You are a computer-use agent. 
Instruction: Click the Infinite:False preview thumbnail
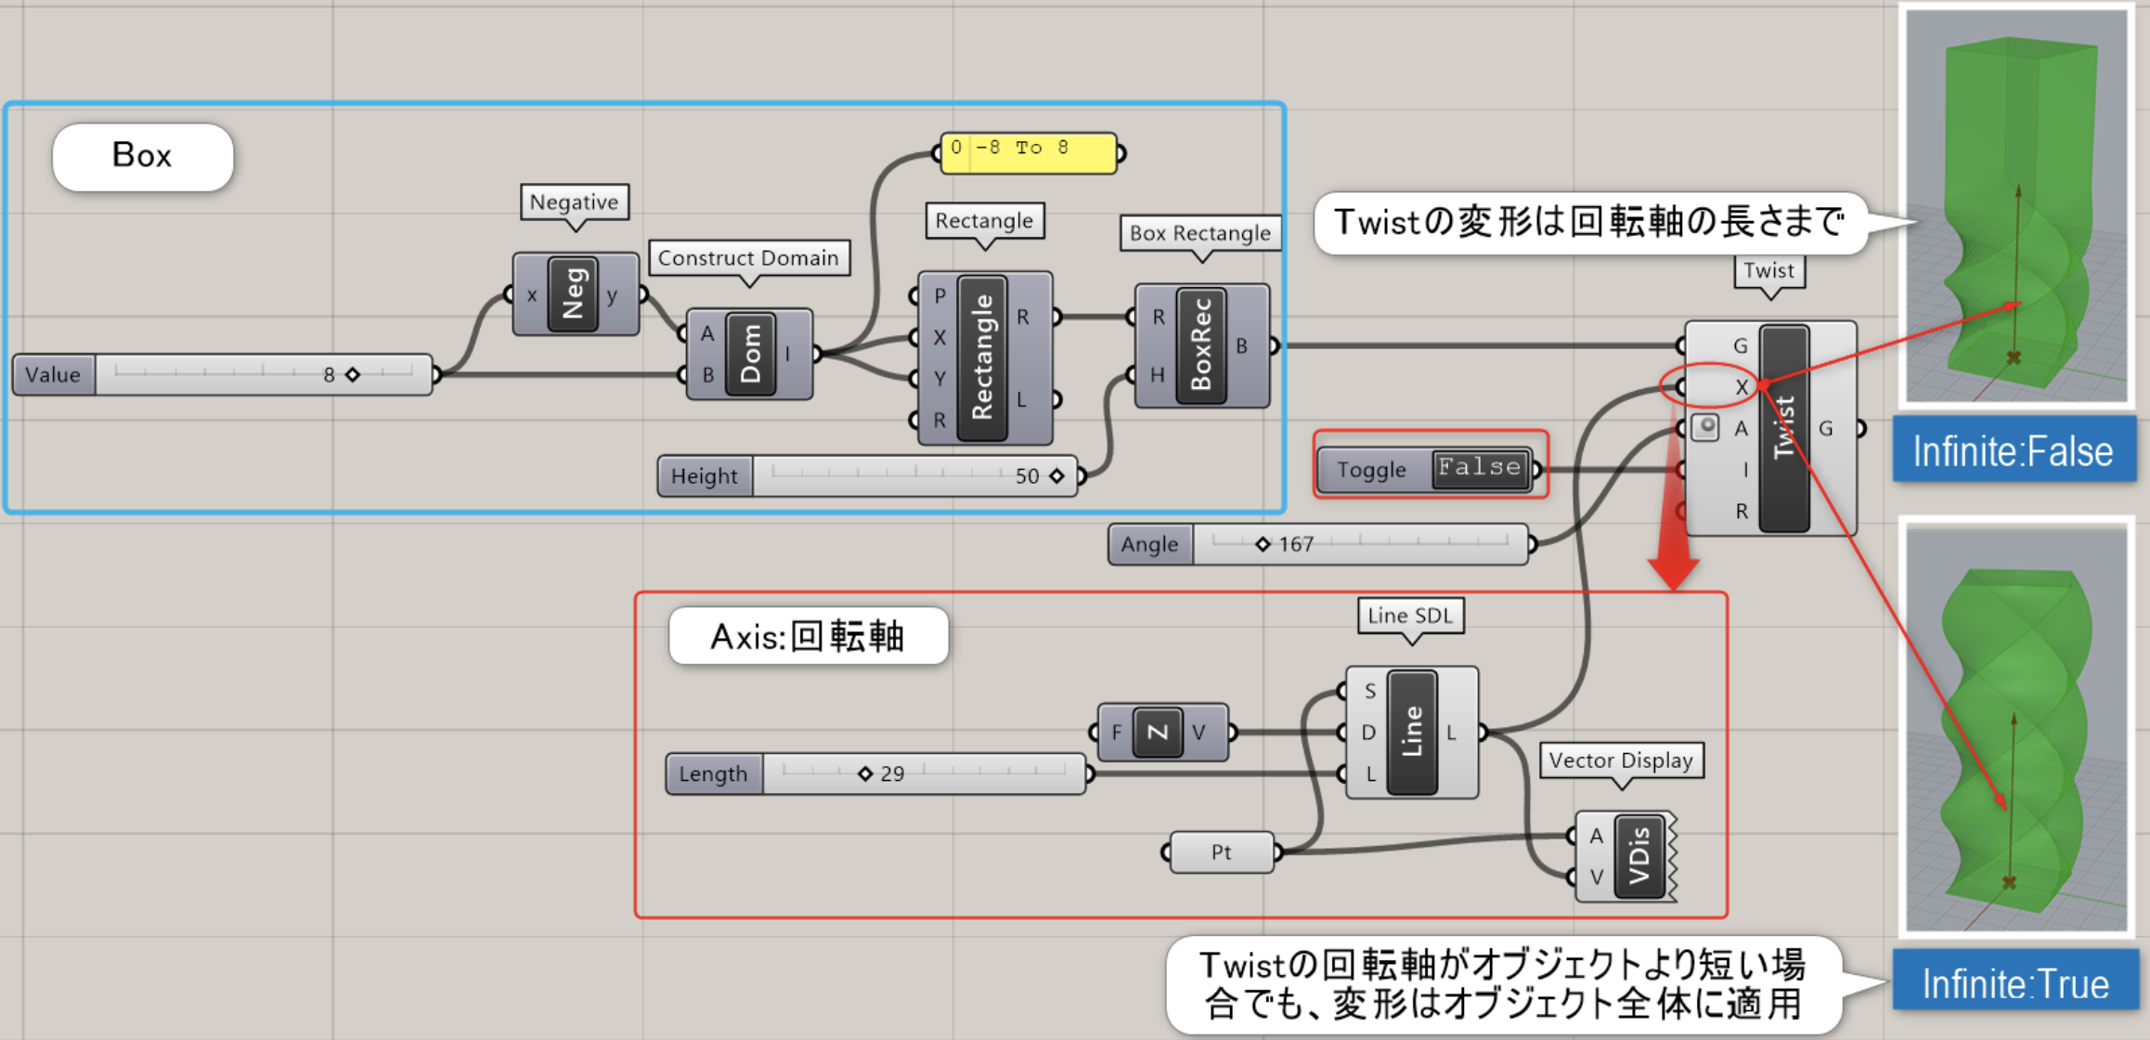pos(2015,206)
